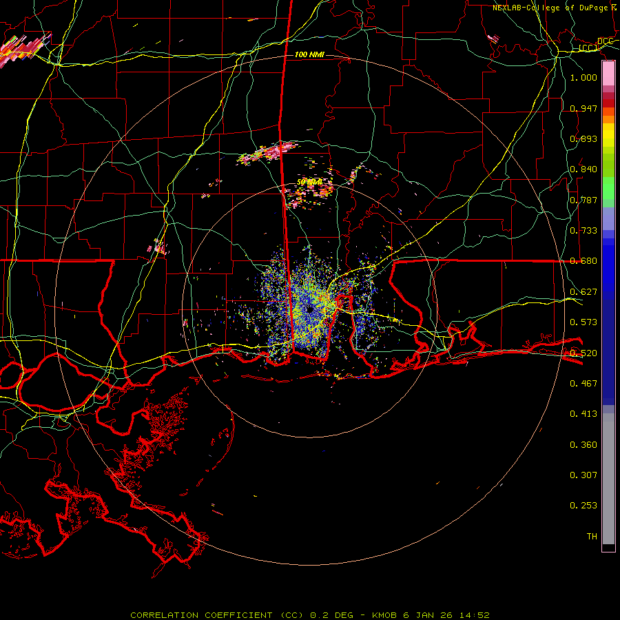Click the 0.467 color scale label

coord(583,384)
